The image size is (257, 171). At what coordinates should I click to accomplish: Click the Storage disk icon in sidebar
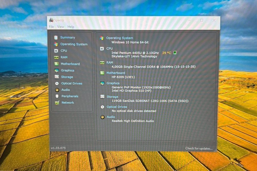(57, 77)
